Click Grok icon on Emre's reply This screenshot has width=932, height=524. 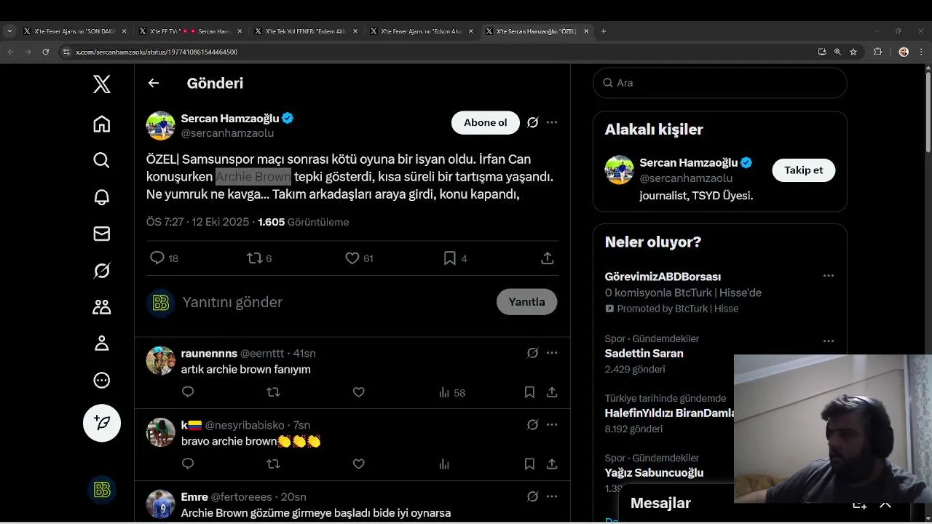533,496
